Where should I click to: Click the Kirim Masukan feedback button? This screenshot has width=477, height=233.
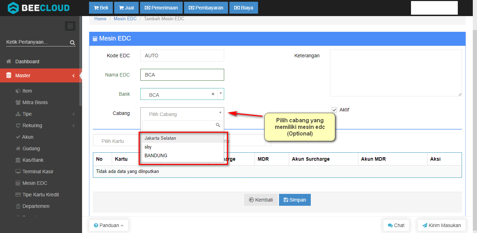point(441,225)
